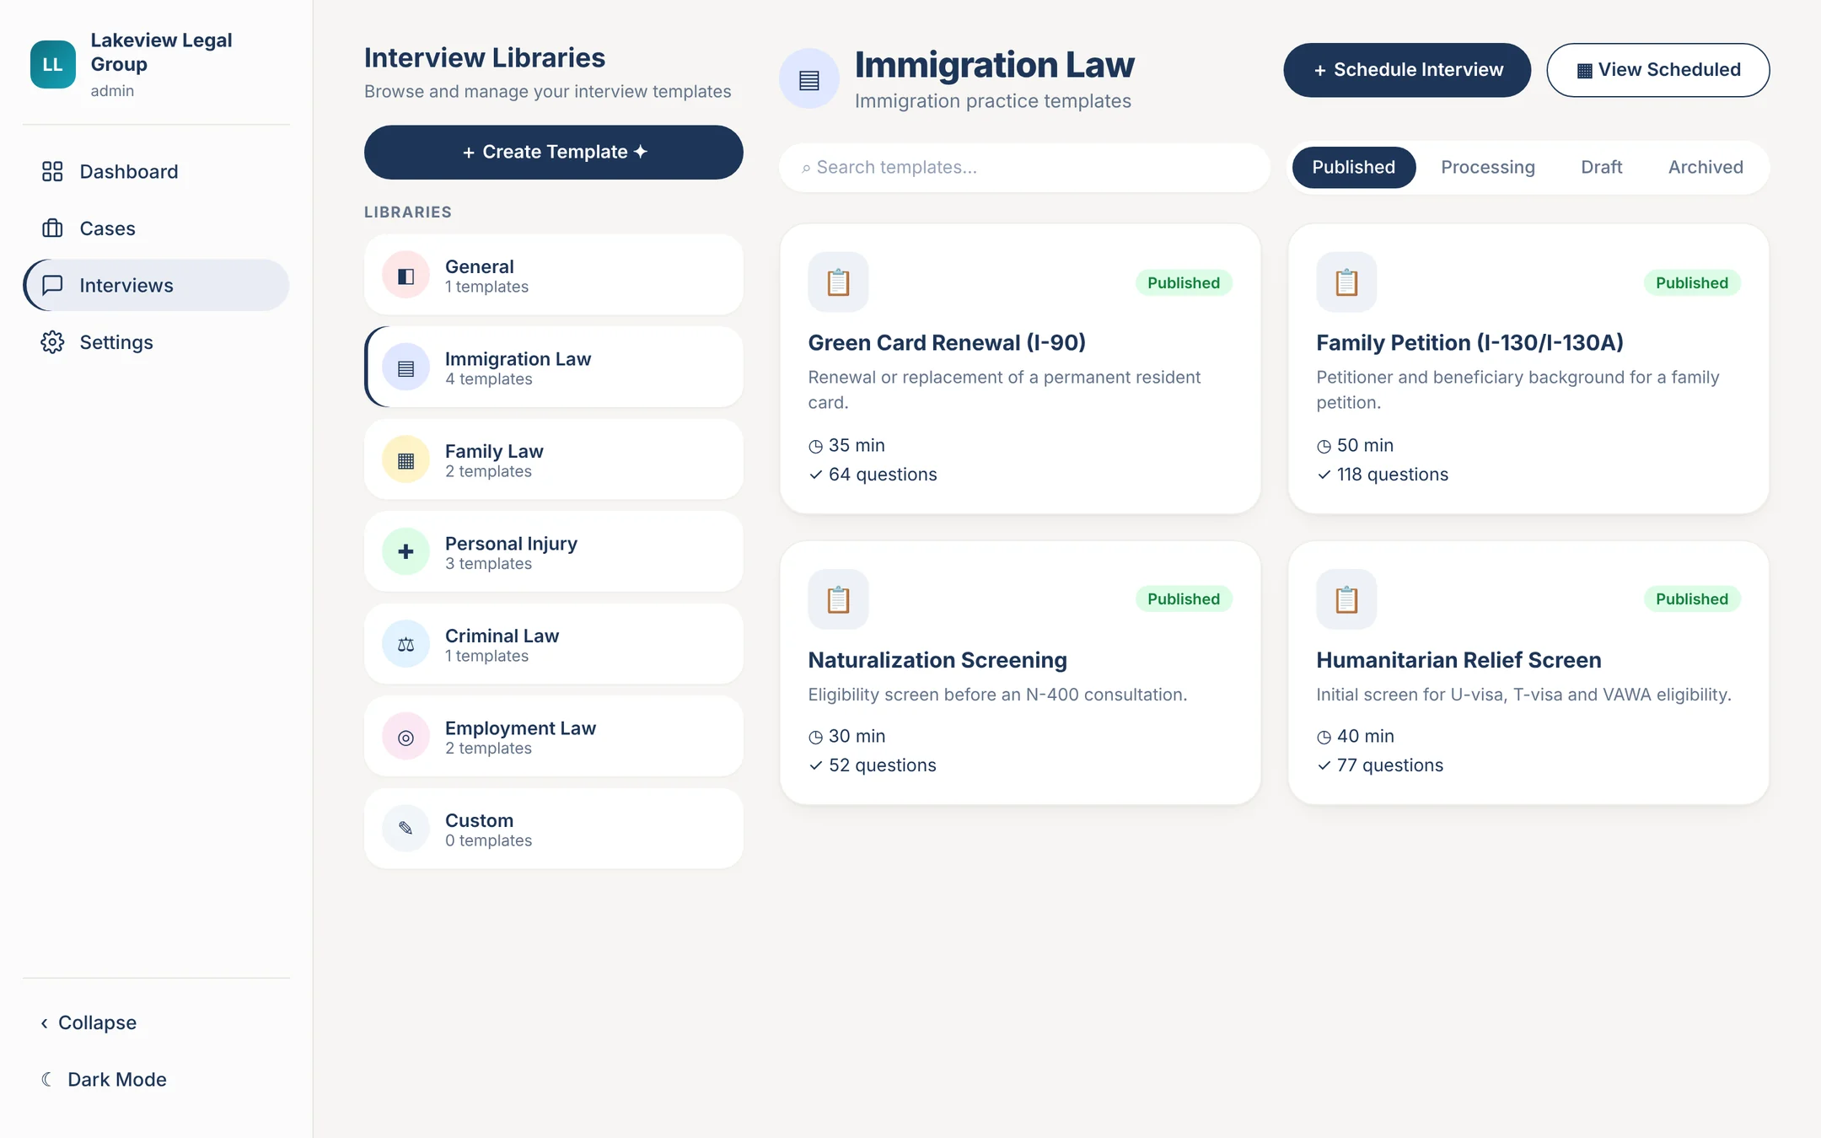Open the Green Card Renewal (I-90) template
This screenshot has width=1821, height=1138.
[1020, 368]
